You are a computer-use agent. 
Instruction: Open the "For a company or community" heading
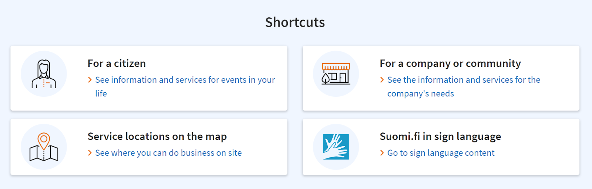coord(450,63)
